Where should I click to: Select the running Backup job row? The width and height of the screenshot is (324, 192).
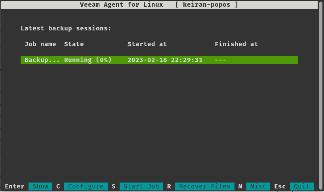pos(159,60)
